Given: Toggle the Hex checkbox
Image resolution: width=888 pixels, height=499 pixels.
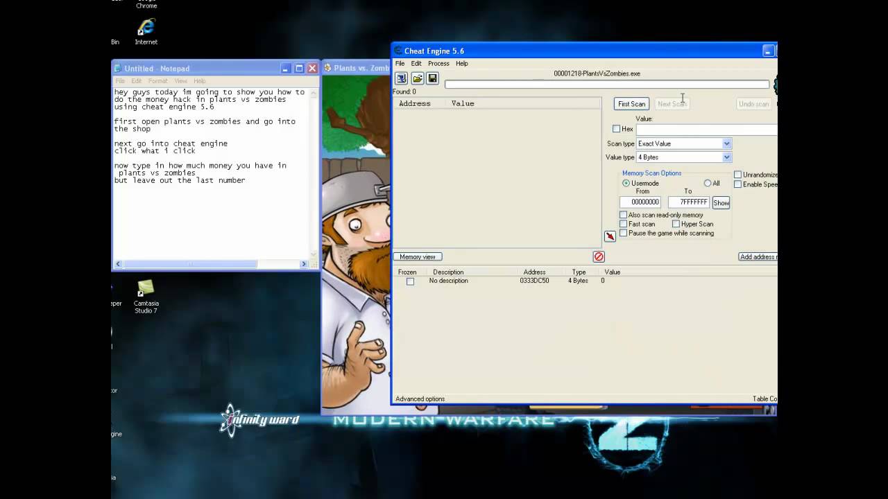Looking at the screenshot, I should pos(616,129).
